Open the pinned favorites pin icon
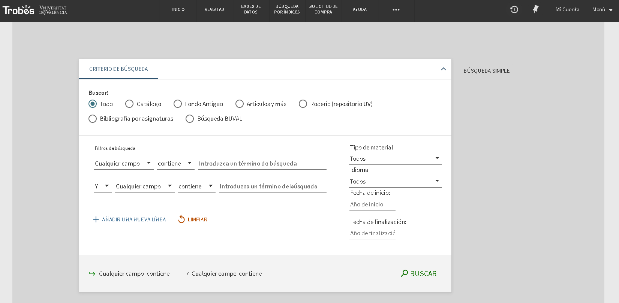This screenshot has width=619, height=303. point(536,9)
